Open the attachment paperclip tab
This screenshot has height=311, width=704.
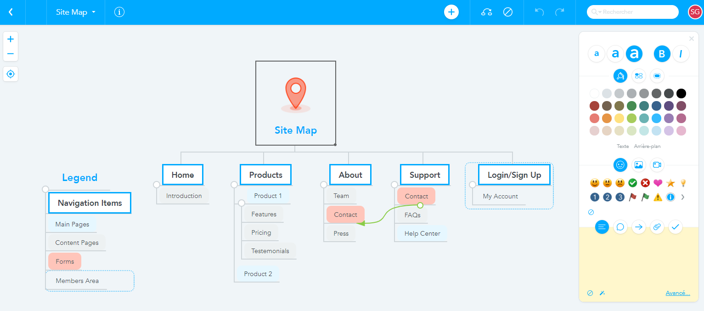click(x=657, y=226)
